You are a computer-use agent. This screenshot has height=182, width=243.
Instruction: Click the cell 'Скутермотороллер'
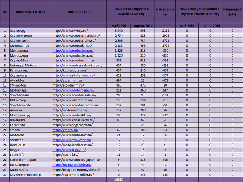point(30,175)
